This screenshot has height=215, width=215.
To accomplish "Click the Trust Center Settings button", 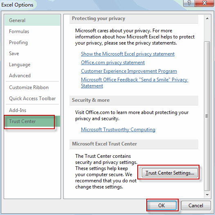I will point(170,173).
